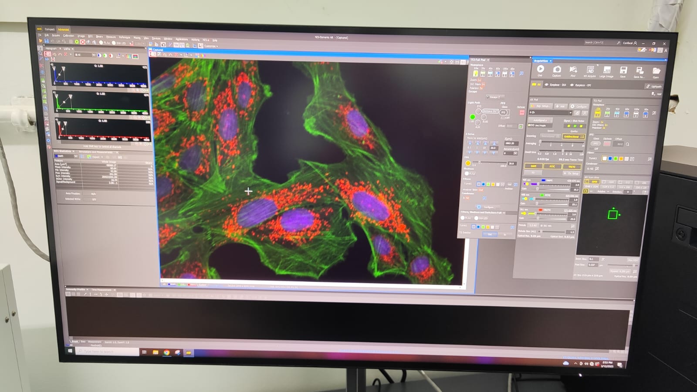Screen dimensions: 697x392
Task: Select 40x objective in Ti2 Pad nosepiece
Action: [x=617, y=114]
